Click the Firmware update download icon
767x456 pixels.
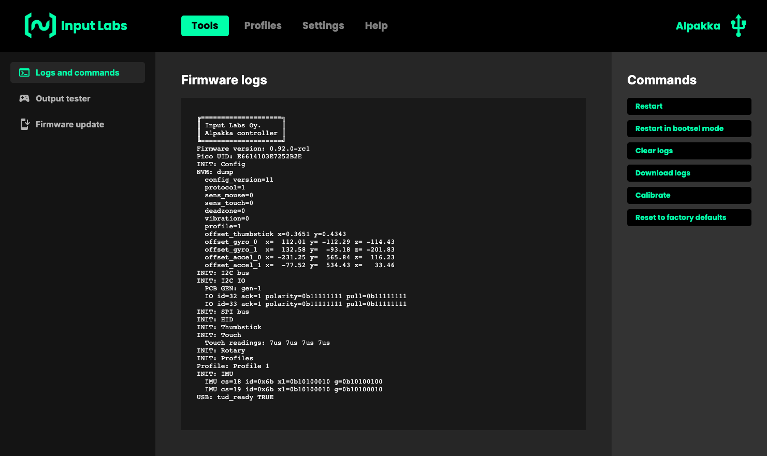(24, 124)
